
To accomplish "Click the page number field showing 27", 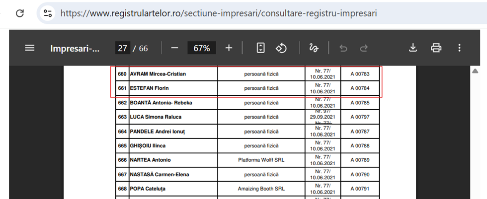I will click(x=122, y=48).
